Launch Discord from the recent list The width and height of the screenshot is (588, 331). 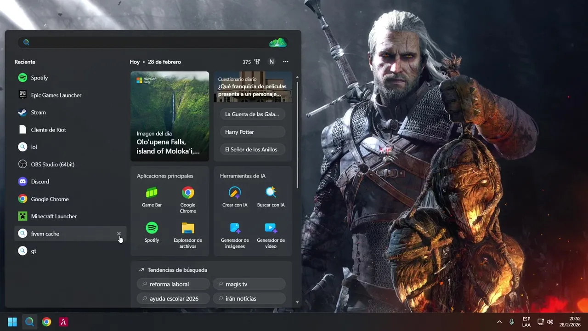tap(70, 182)
